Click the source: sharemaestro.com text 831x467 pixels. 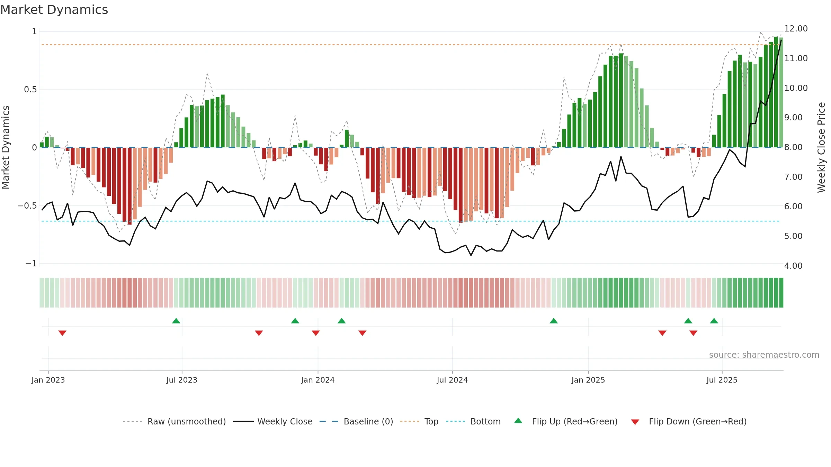pyautogui.click(x=764, y=355)
